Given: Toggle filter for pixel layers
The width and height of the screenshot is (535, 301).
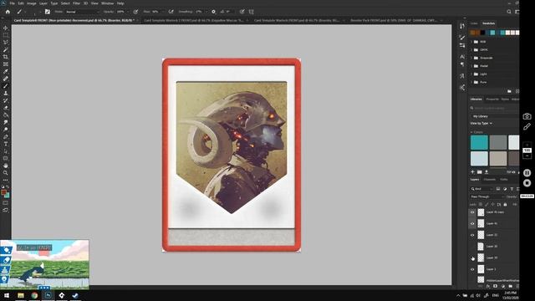Looking at the screenshot, I should coord(498,189).
